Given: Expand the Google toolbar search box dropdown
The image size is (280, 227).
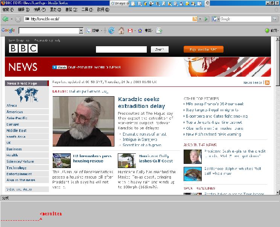Looking at the screenshot, I should [81, 31].
